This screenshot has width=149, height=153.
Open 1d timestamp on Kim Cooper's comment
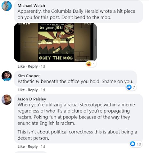pyautogui.click(x=43, y=90)
